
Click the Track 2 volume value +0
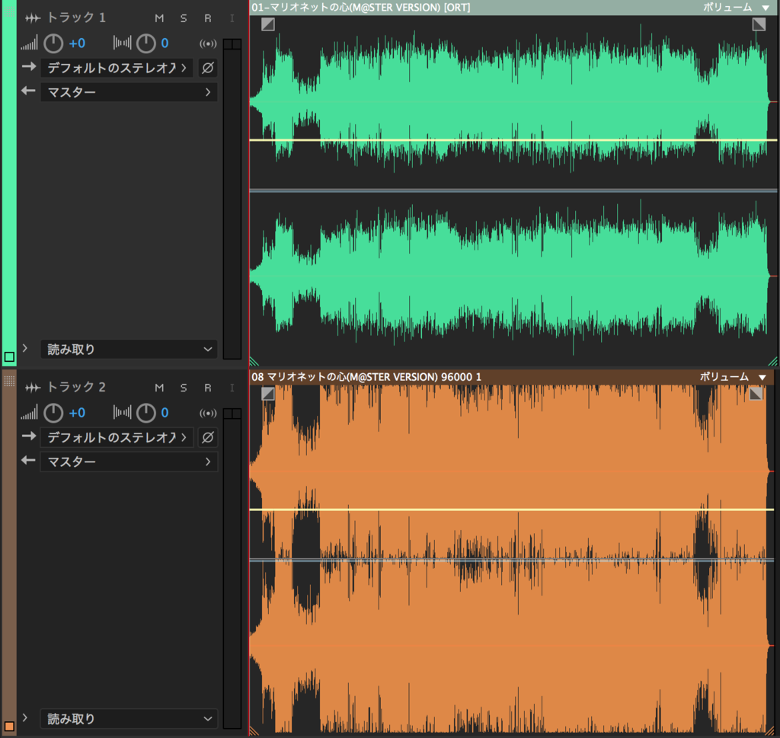pos(77,414)
